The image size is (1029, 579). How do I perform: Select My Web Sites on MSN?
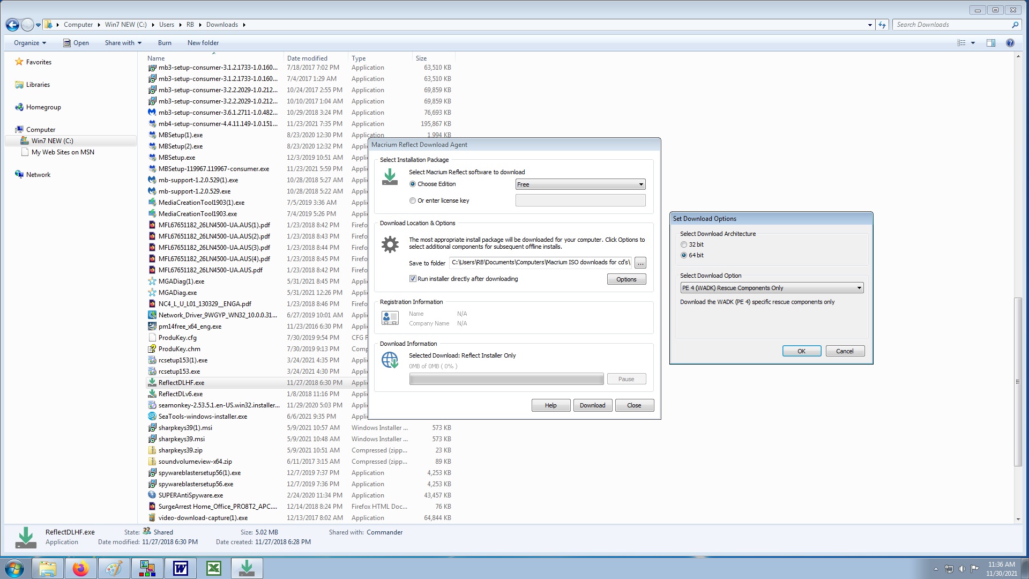pyautogui.click(x=63, y=152)
